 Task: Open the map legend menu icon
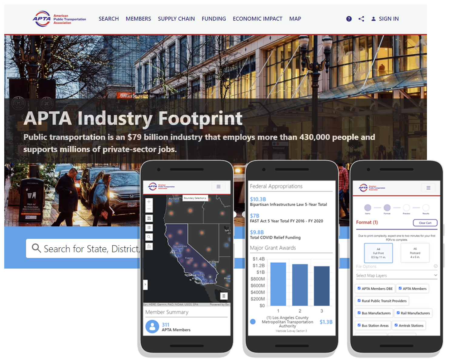(224, 296)
